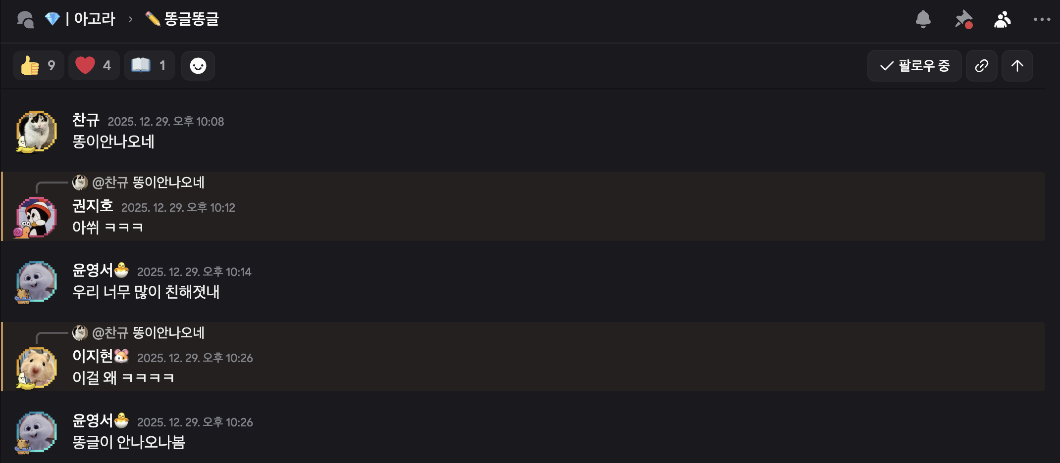
Task: Open the member list icon
Action: pos(1002,19)
